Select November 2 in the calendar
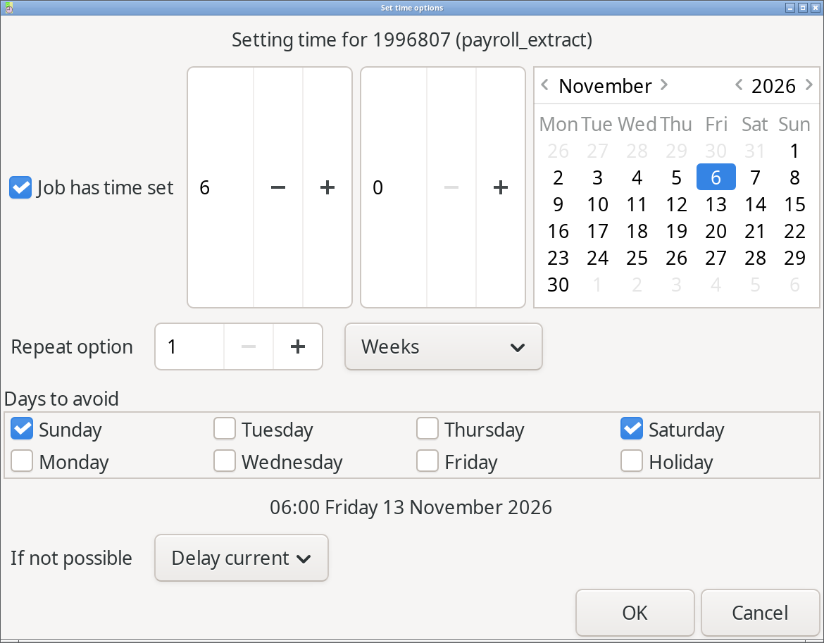 pos(558,177)
